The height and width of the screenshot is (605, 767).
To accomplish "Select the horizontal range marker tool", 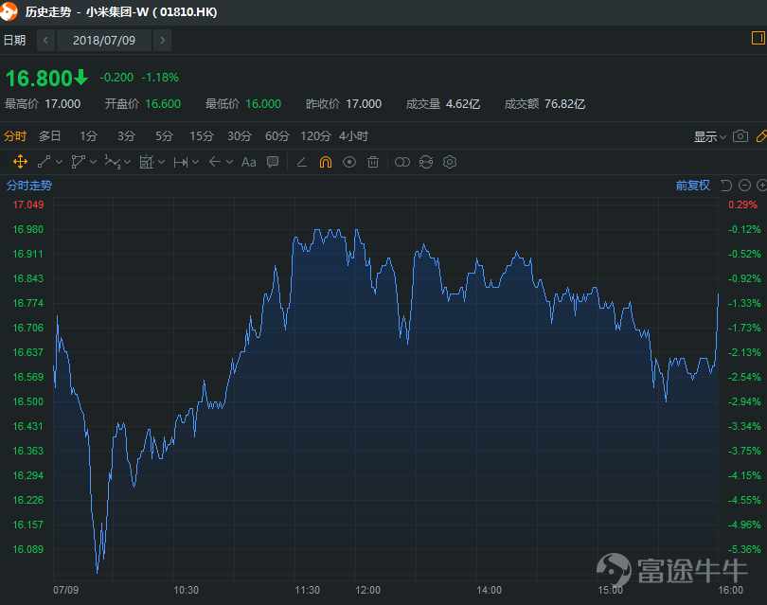I will click(x=181, y=162).
